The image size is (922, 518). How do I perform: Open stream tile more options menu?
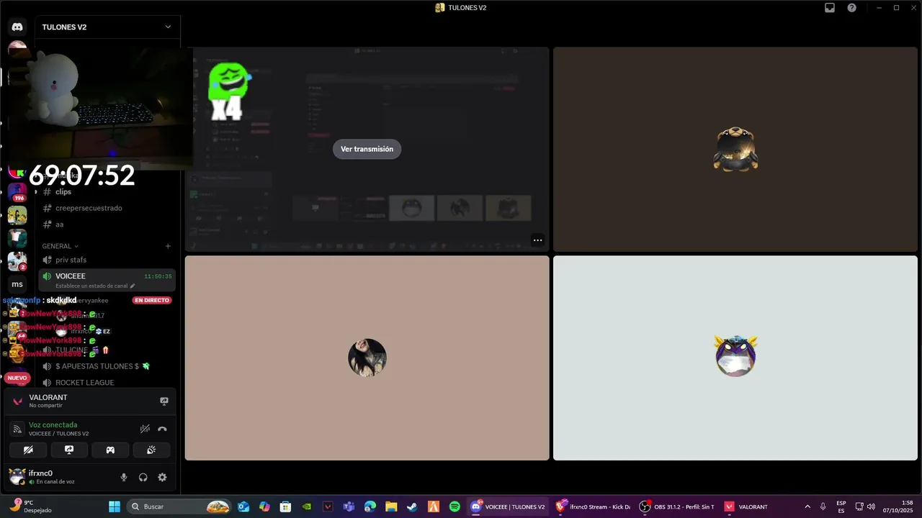coord(537,240)
